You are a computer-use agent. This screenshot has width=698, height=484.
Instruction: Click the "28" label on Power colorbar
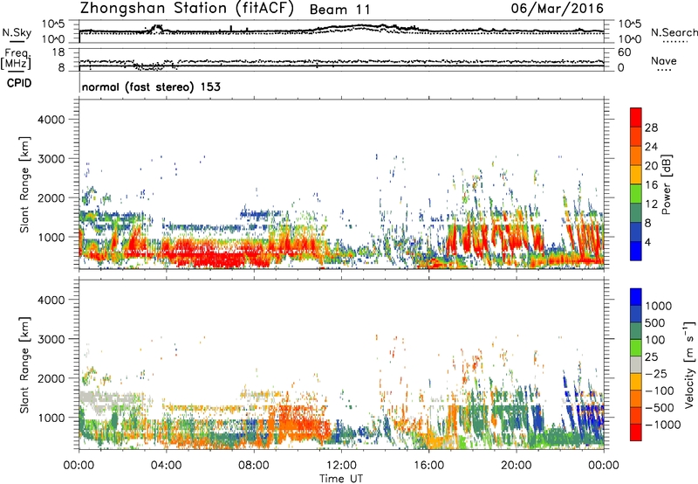(x=651, y=128)
